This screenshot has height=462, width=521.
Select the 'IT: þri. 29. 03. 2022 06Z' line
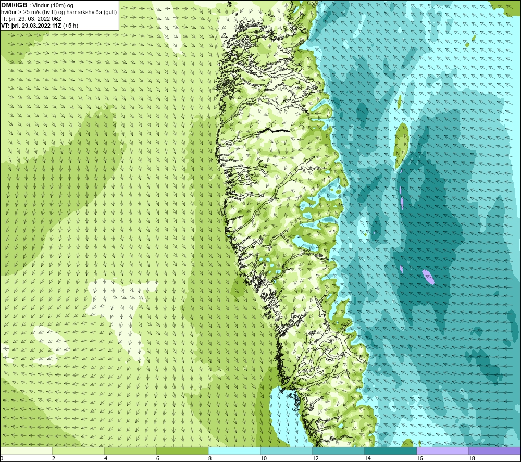pyautogui.click(x=31, y=19)
